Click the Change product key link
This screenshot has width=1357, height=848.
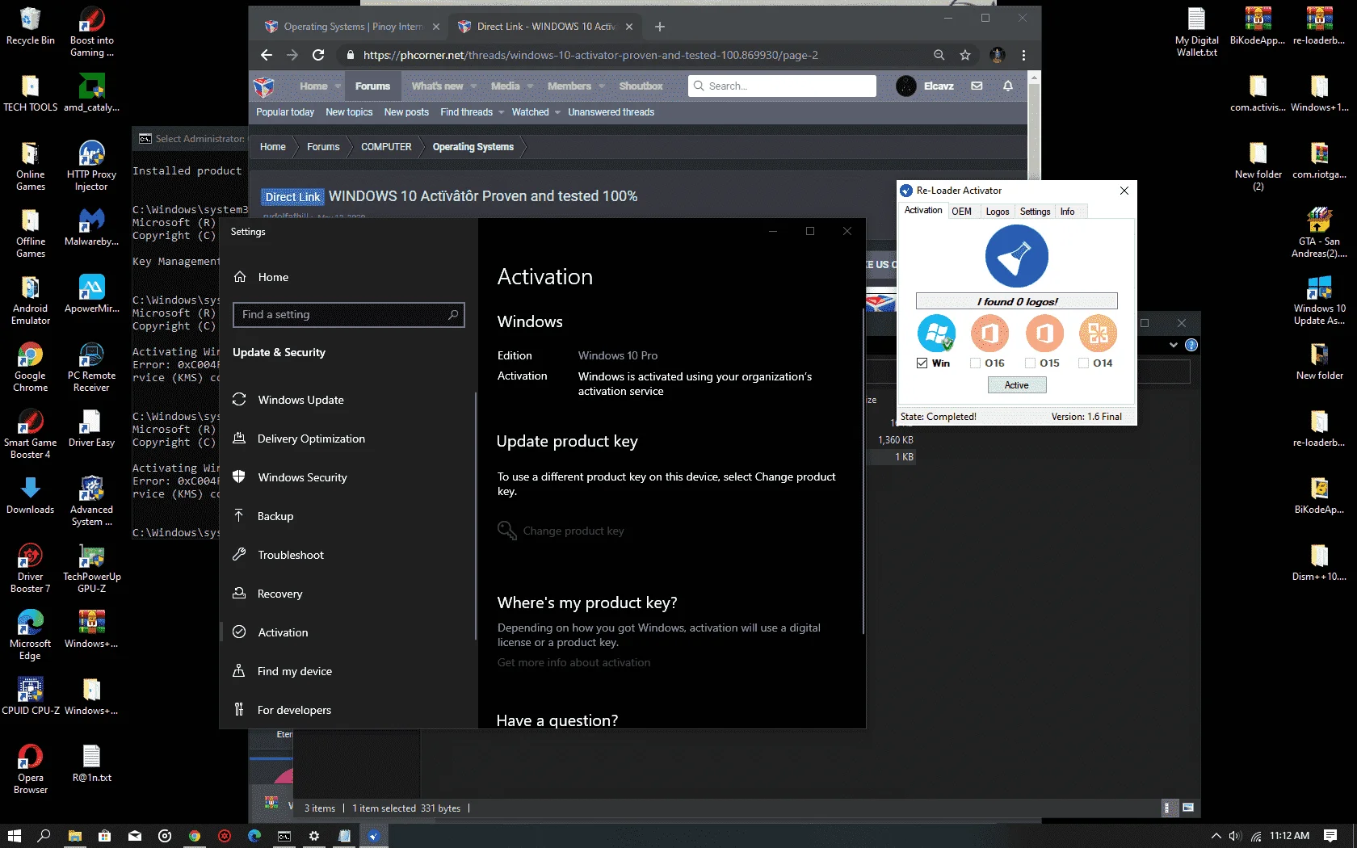click(573, 531)
